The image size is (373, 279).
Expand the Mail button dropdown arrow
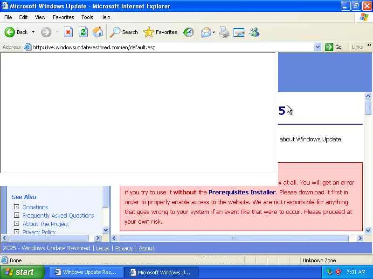tap(214, 32)
